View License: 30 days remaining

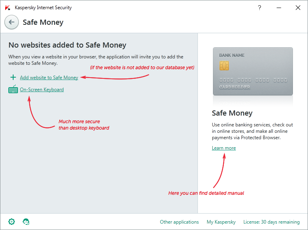[271, 222]
